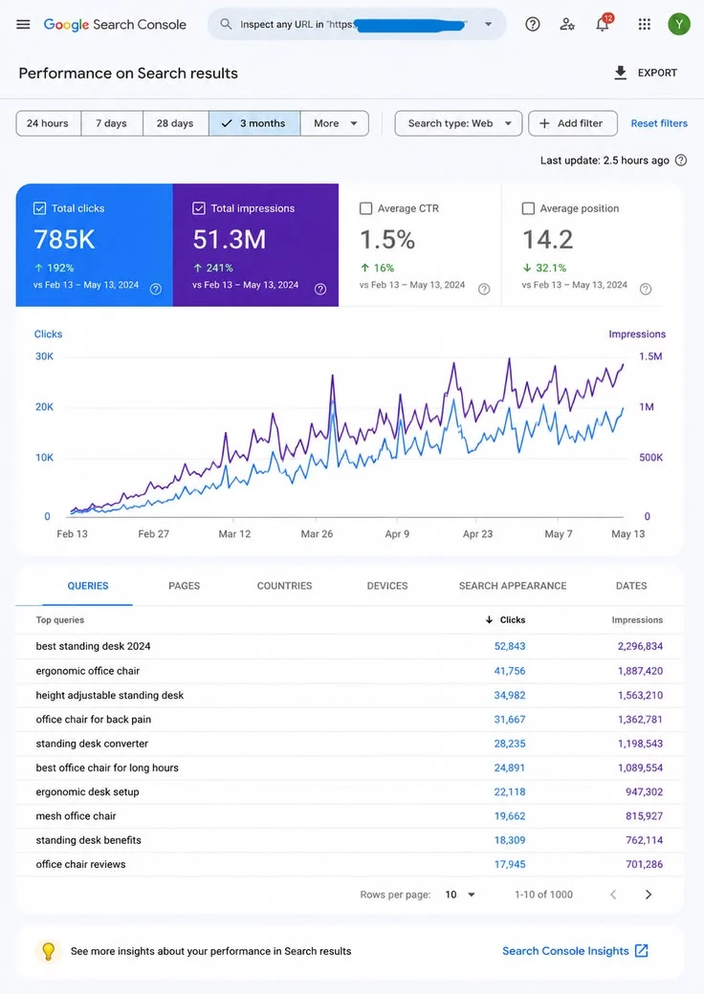Click the EXPORT button label
The image size is (704, 994).
657,73
